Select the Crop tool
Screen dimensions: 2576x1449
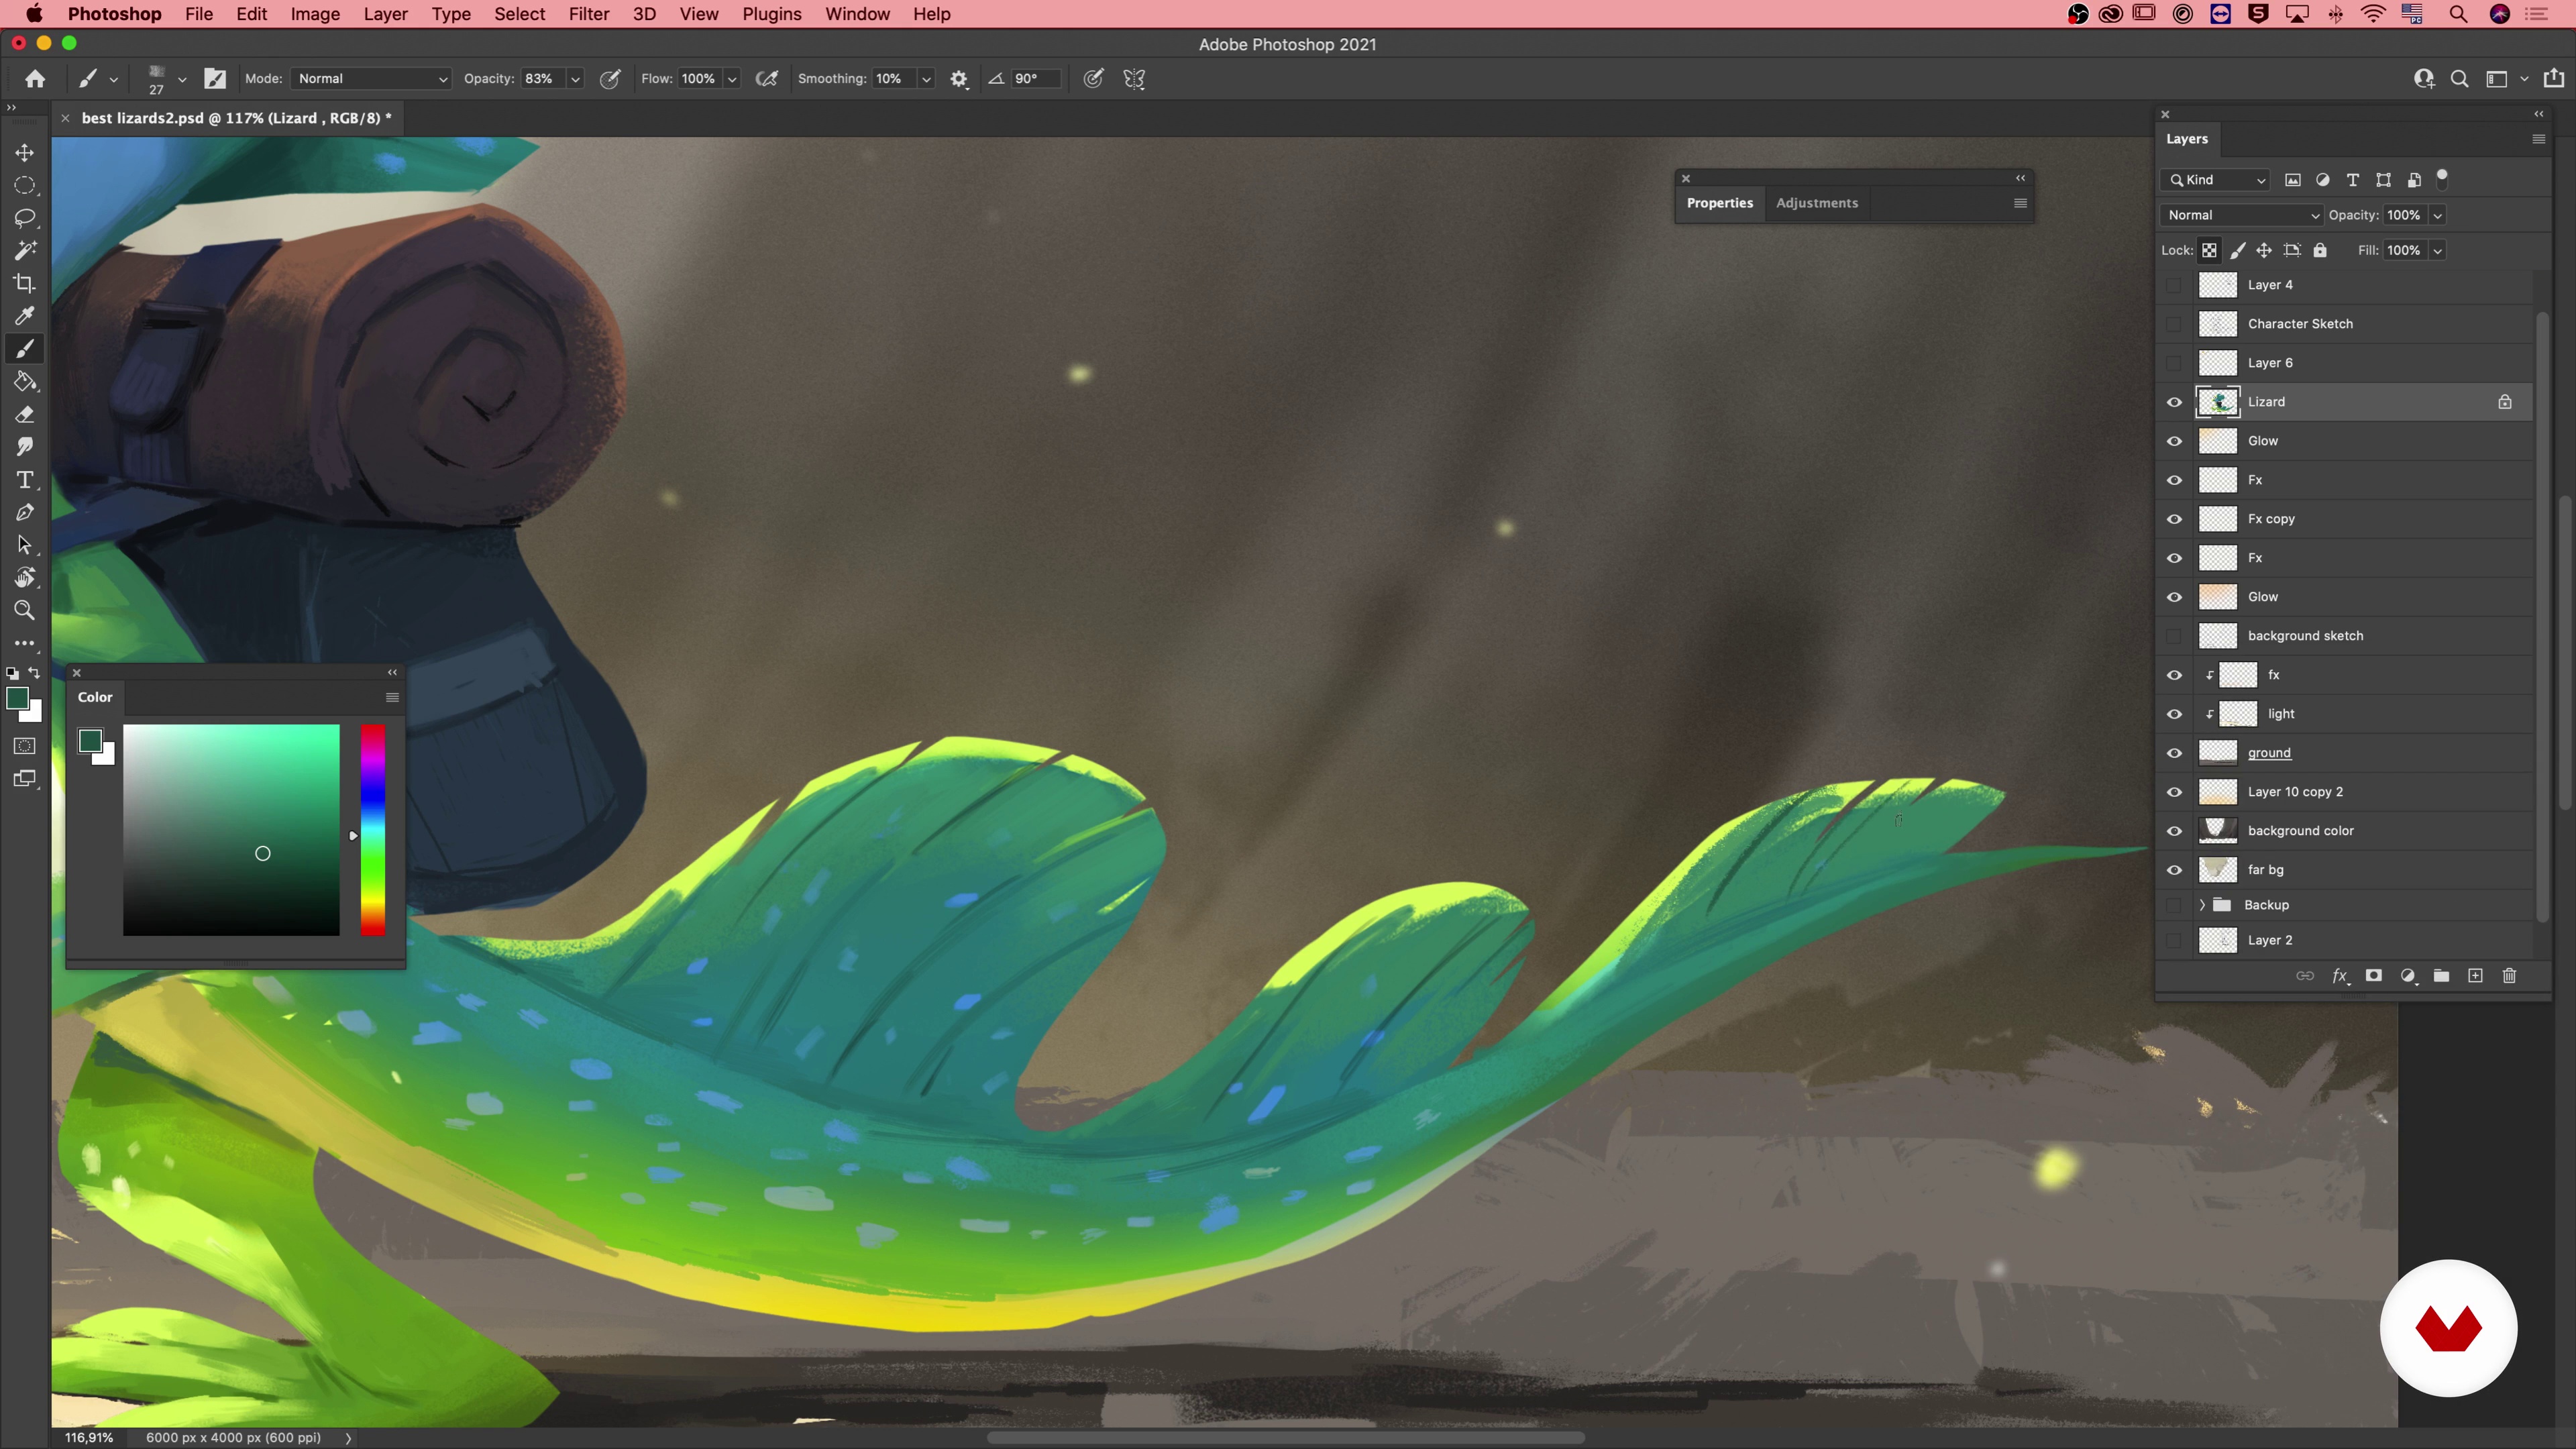pos(24,283)
